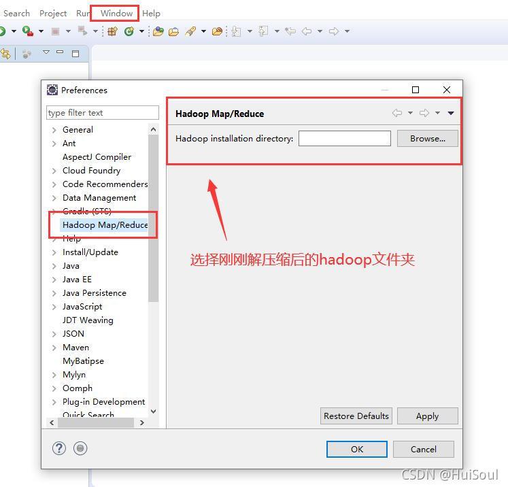Click the Previous Annotation toolbar icon
The height and width of the screenshot is (487, 508).
click(x=263, y=31)
